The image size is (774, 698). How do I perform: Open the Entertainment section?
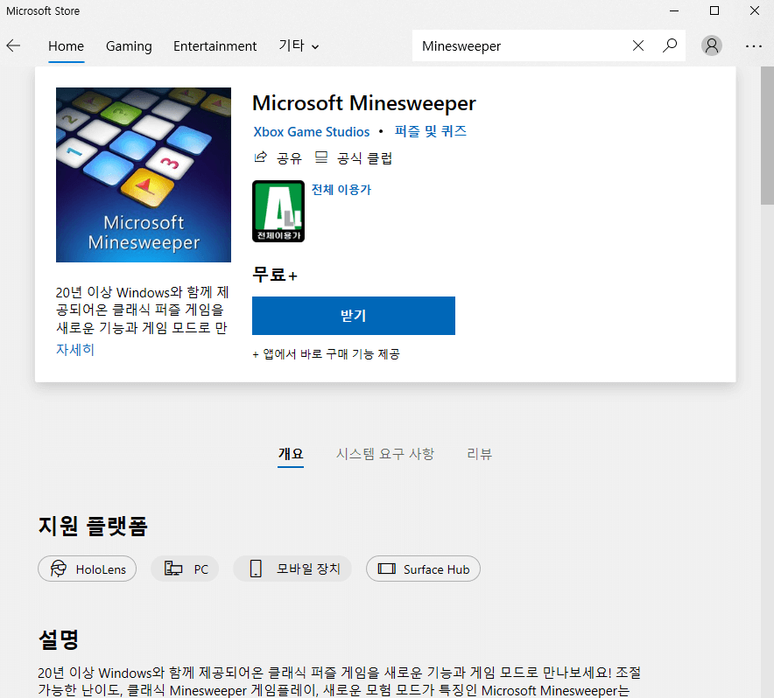coord(215,46)
